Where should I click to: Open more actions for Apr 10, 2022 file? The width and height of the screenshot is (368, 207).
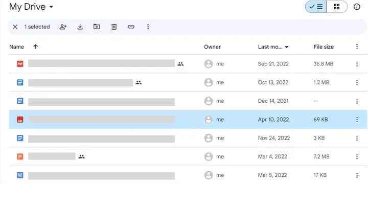[357, 120]
